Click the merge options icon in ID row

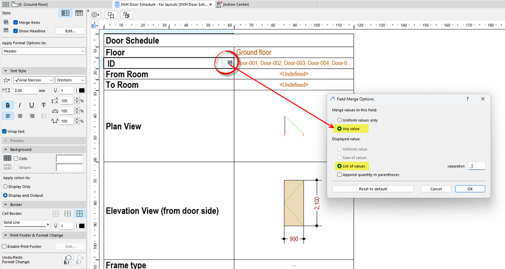(229, 63)
